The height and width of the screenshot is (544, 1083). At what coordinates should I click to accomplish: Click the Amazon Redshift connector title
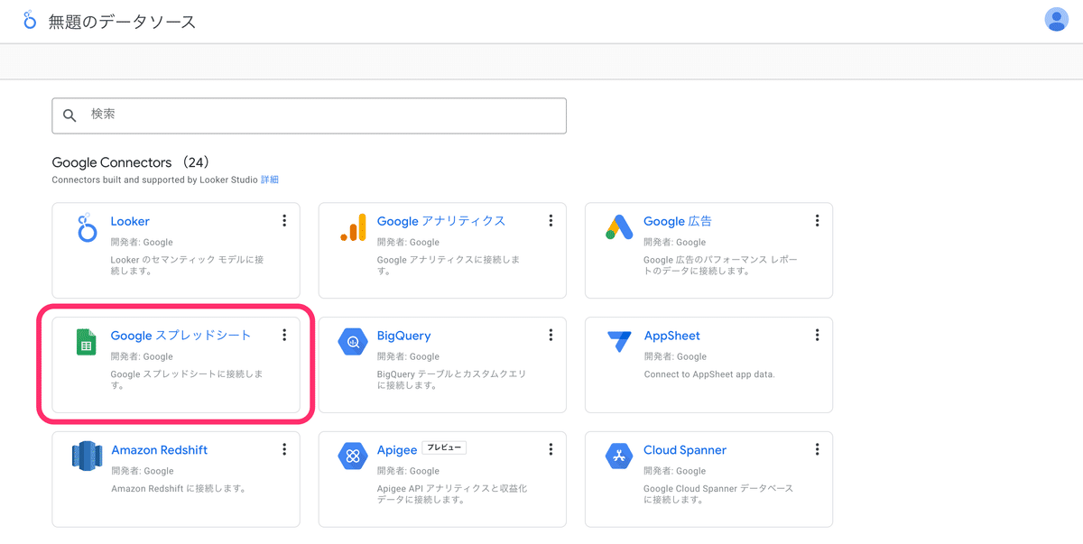point(159,450)
